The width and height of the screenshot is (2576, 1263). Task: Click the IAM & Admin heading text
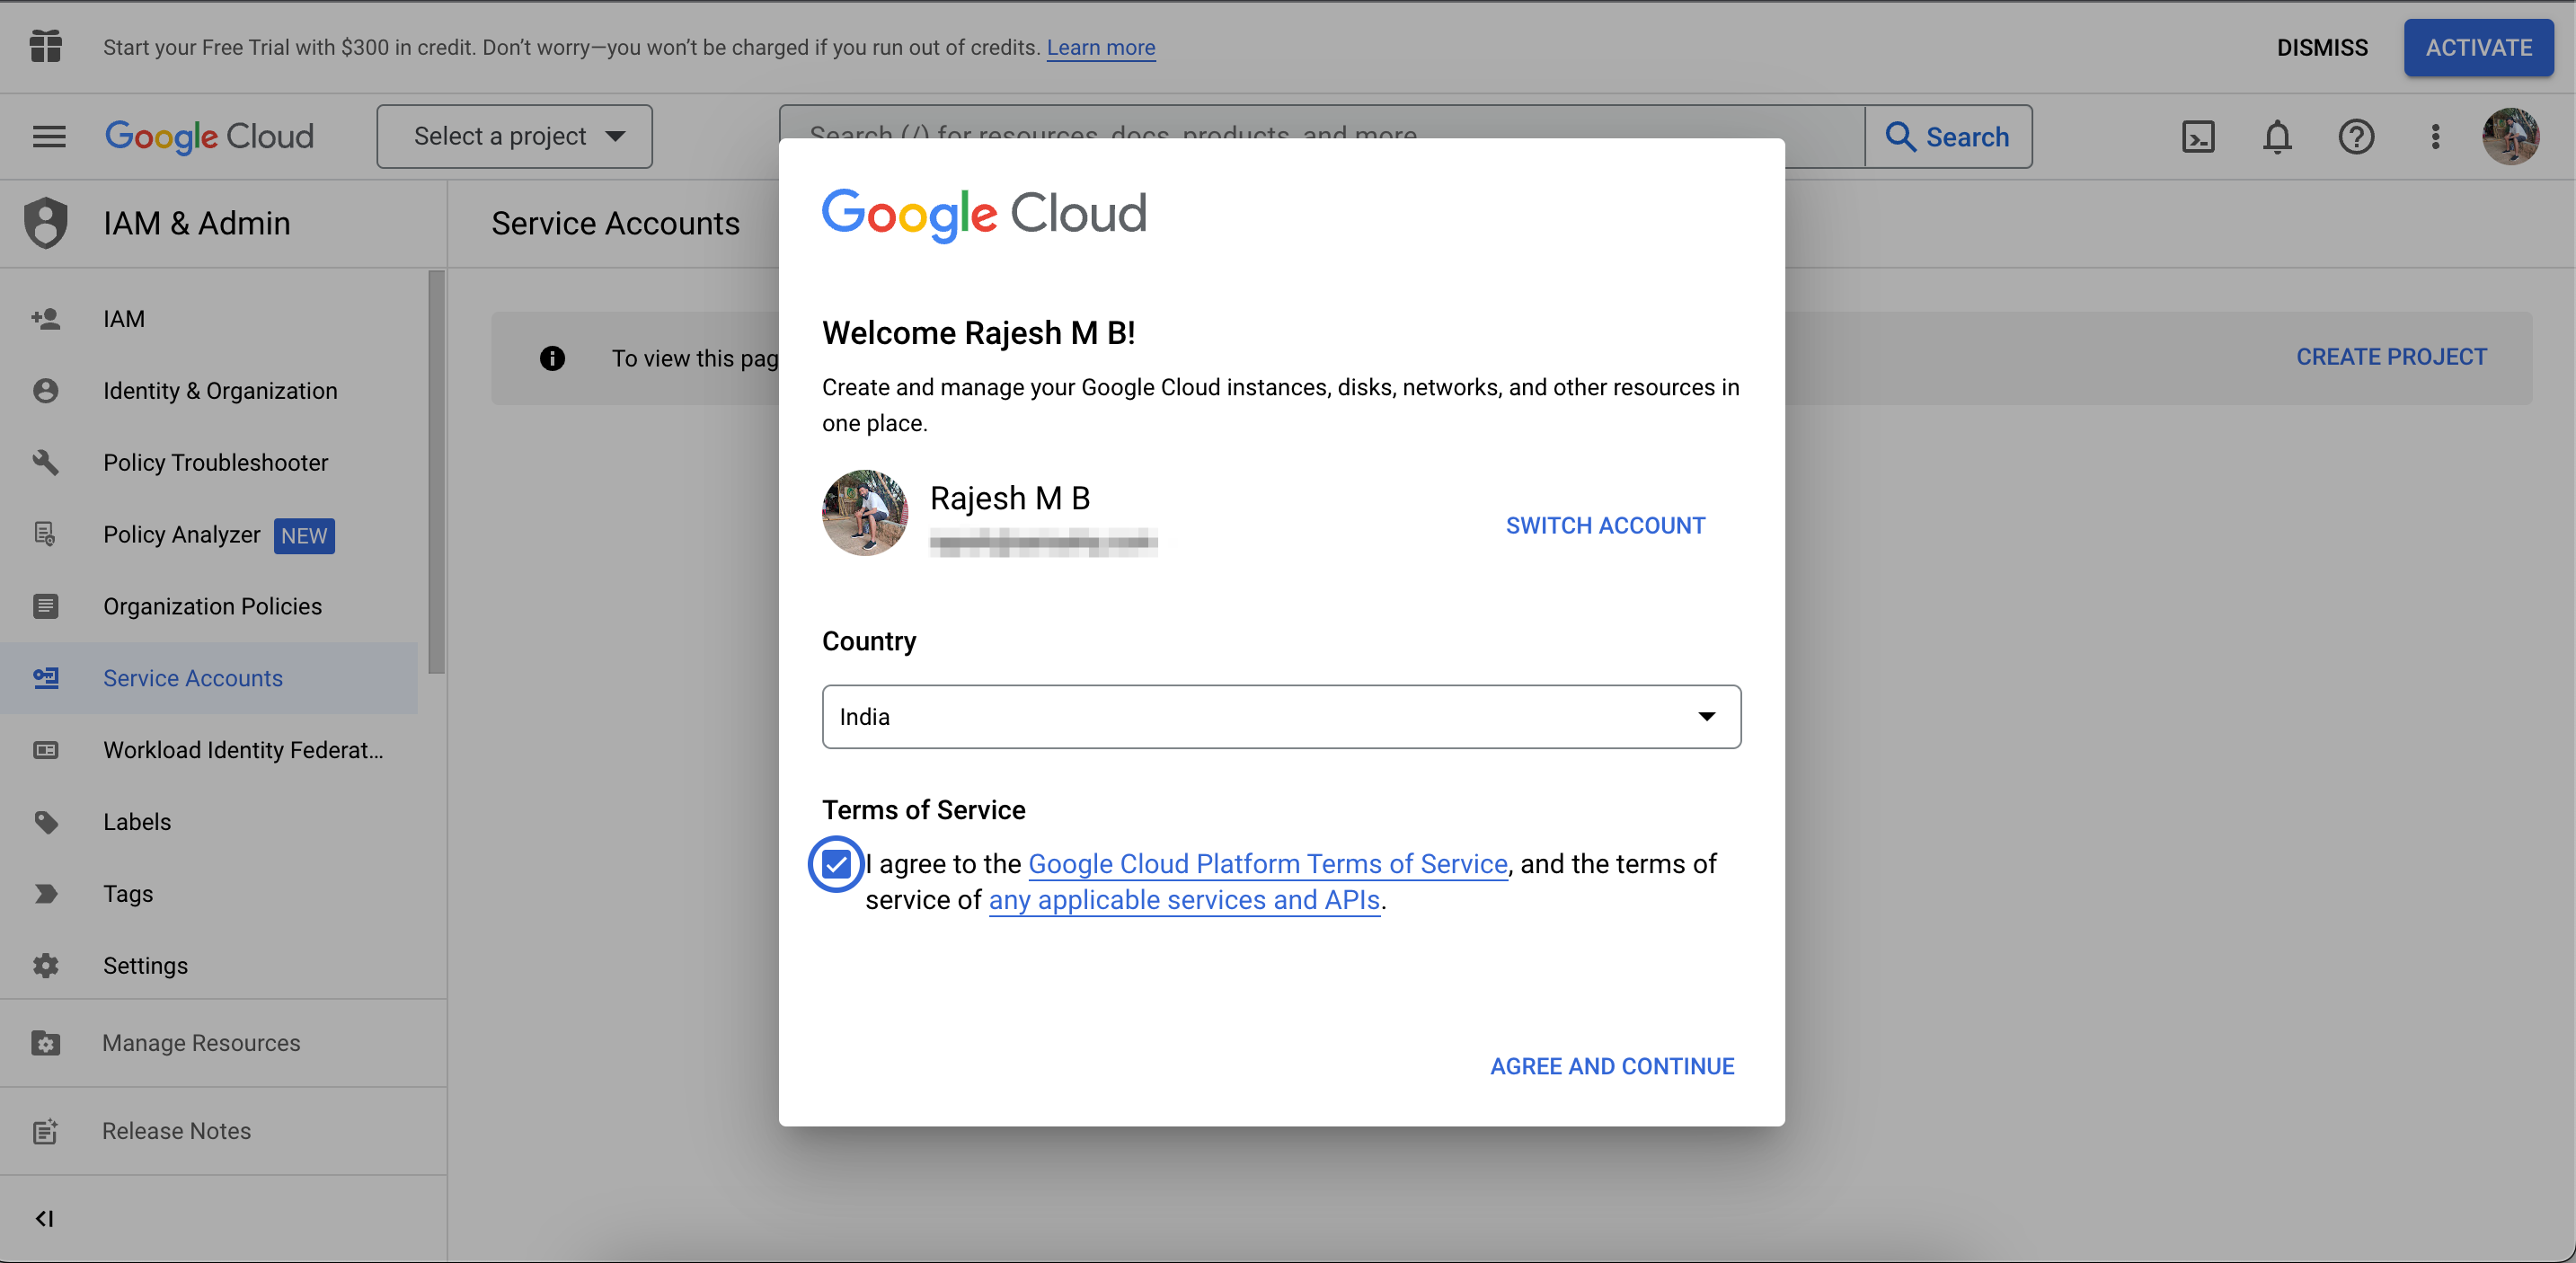click(x=197, y=223)
